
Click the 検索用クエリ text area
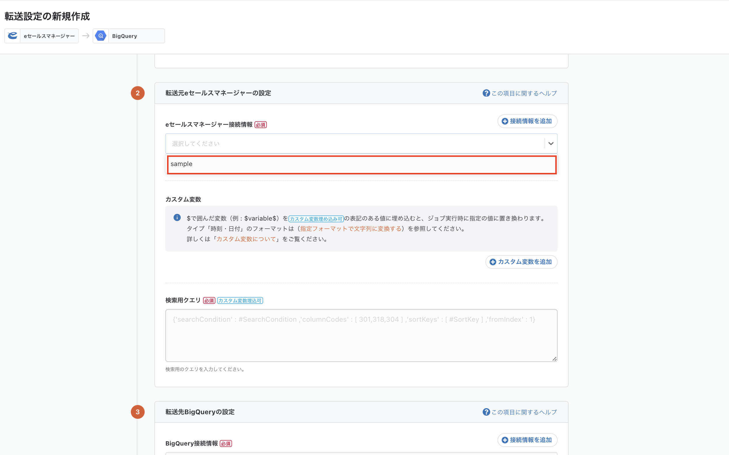pos(361,335)
